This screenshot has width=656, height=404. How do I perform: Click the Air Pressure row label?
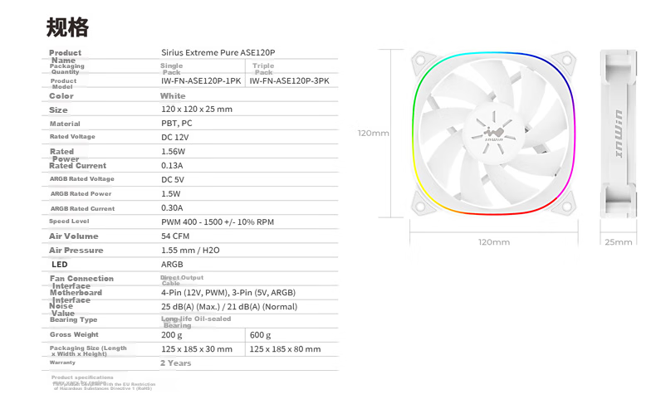(76, 251)
